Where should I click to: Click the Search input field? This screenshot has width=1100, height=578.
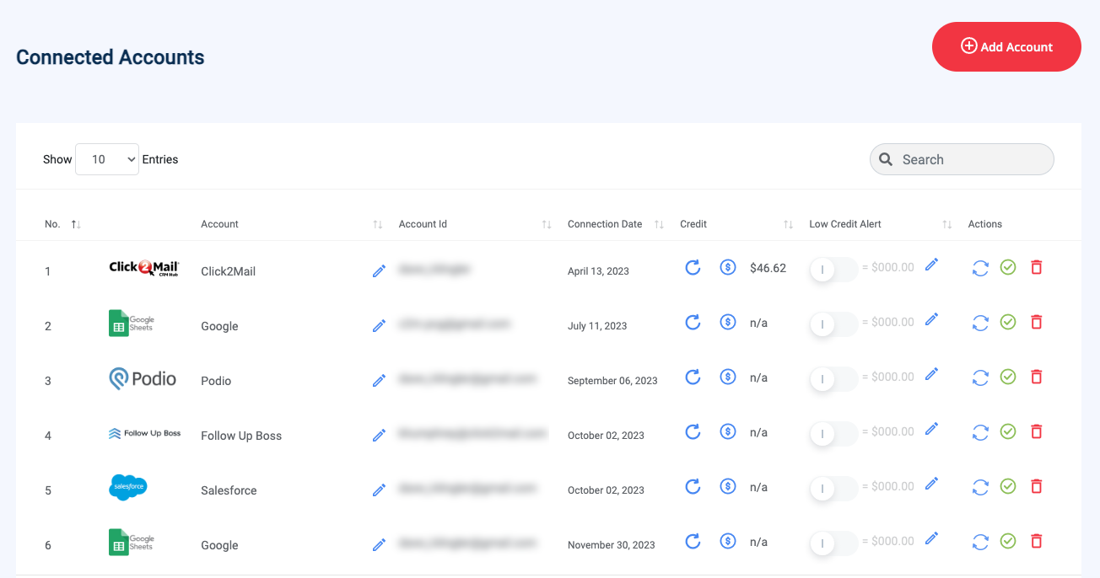pos(970,159)
